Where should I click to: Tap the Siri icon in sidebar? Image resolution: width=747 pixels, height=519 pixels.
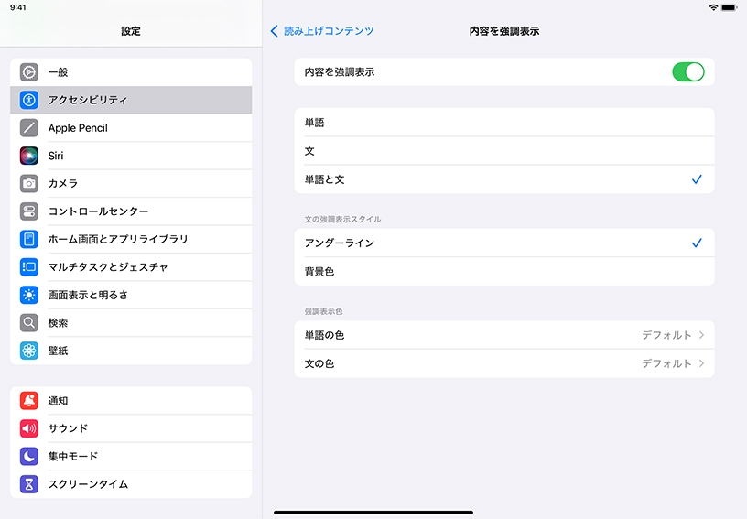point(28,156)
